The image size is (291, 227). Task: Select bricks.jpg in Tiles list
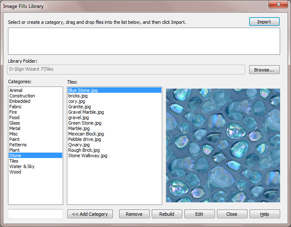point(115,96)
